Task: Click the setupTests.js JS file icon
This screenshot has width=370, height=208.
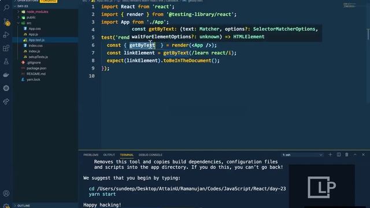Action: (x=25, y=57)
